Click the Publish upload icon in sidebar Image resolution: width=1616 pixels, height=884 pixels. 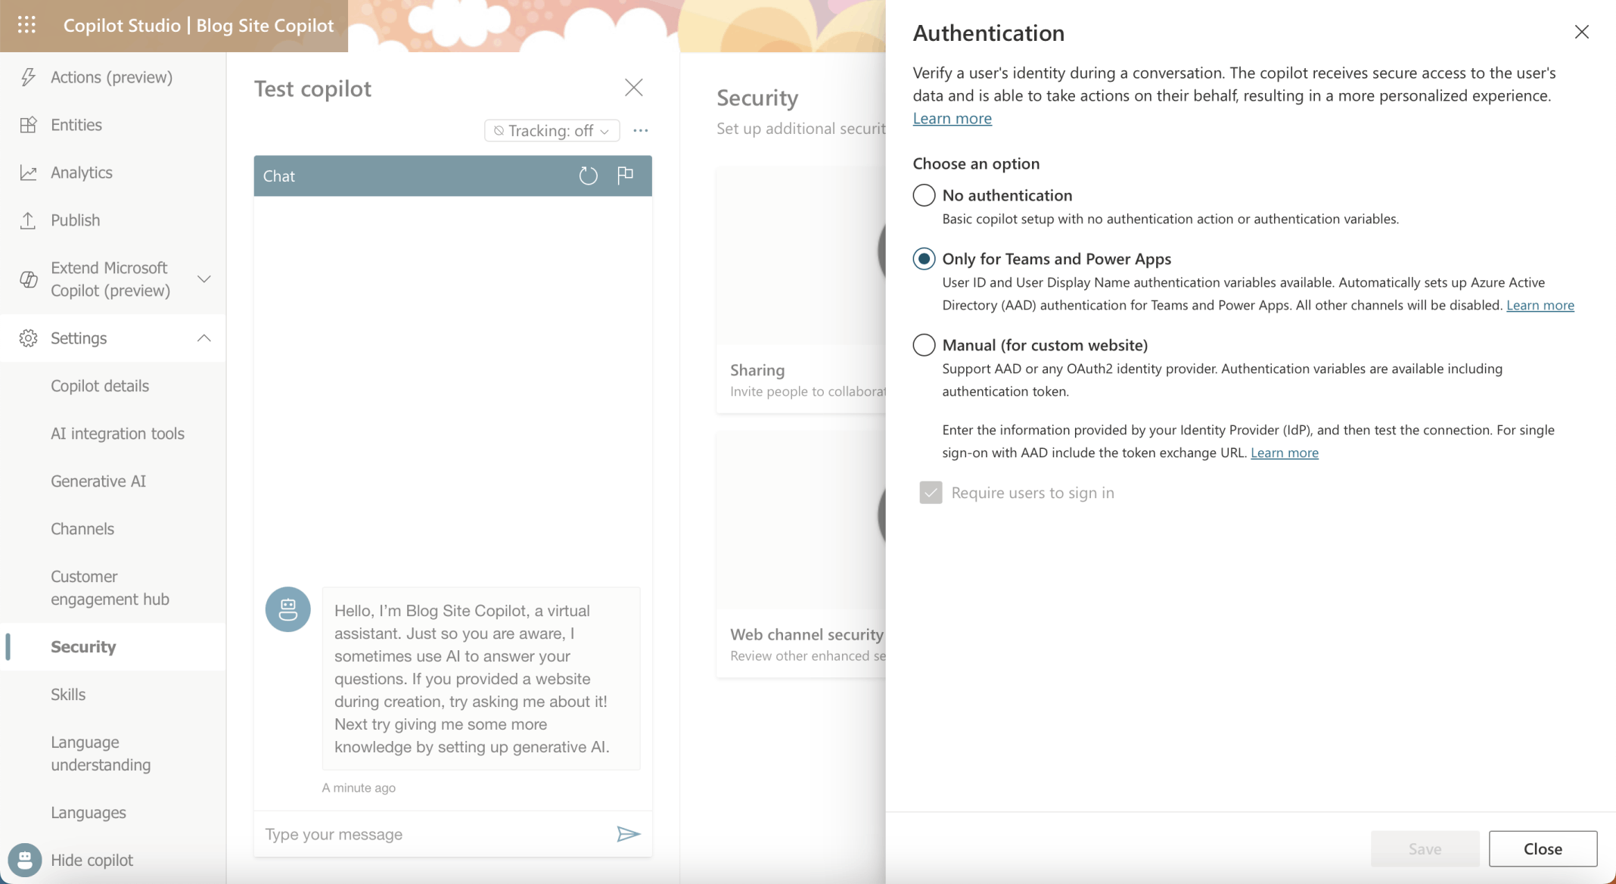(x=28, y=220)
